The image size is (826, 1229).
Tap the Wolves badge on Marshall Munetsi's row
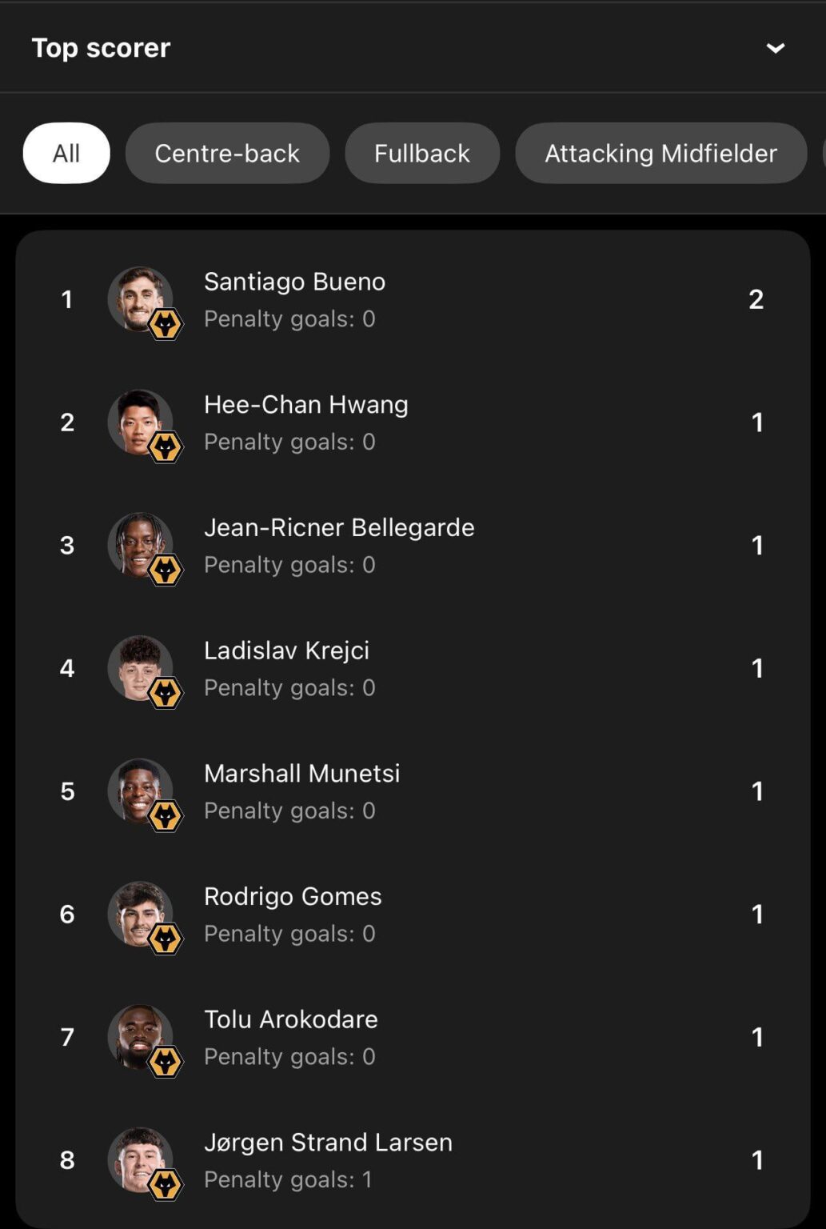(x=166, y=816)
